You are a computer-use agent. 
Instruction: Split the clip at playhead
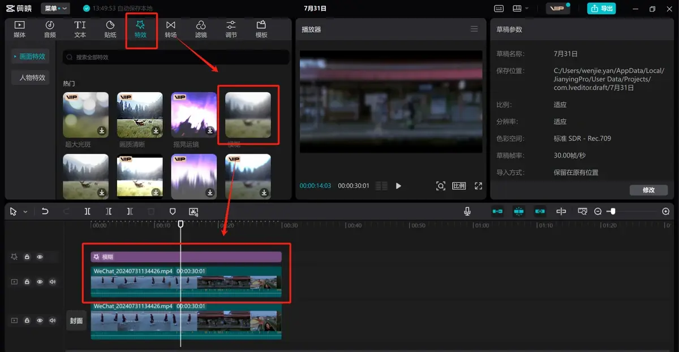(87, 211)
